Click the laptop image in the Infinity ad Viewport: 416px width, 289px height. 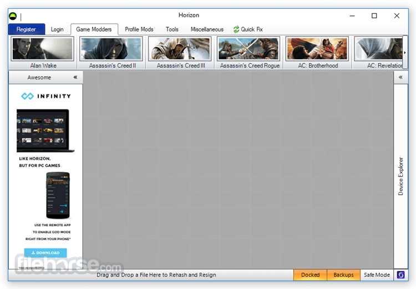(x=45, y=130)
